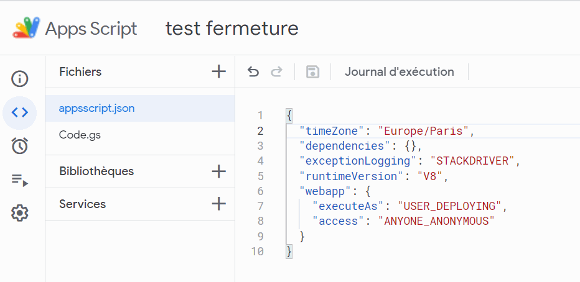Add a new file with Fichiers plus
The width and height of the screenshot is (580, 282).
pyautogui.click(x=218, y=71)
